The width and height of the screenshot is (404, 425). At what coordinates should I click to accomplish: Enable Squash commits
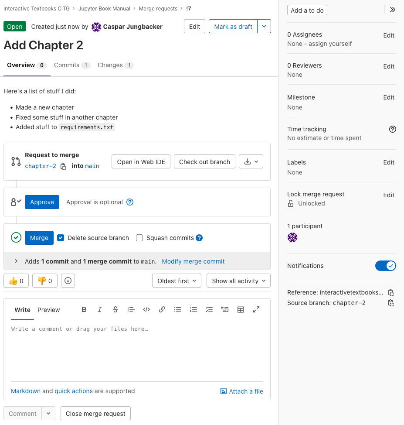(x=139, y=238)
